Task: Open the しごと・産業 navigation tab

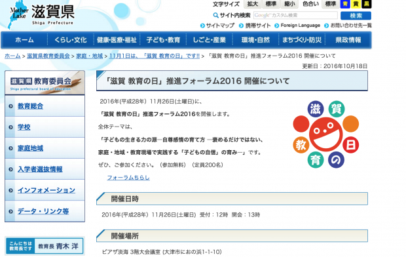Action: (x=209, y=40)
